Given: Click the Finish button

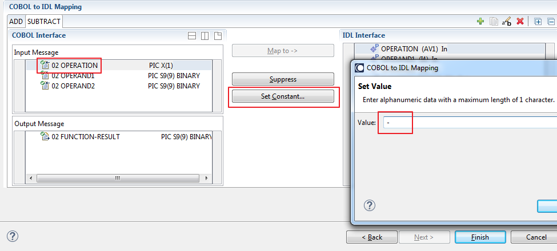Looking at the screenshot, I should (x=480, y=237).
